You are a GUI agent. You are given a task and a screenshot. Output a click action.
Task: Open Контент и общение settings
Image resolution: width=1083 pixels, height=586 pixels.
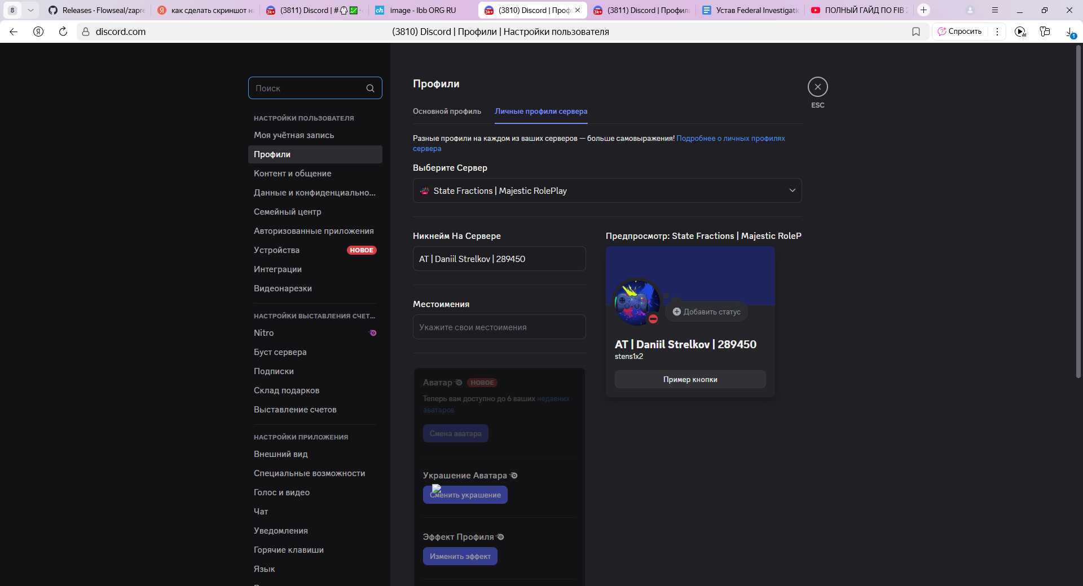[315, 174]
